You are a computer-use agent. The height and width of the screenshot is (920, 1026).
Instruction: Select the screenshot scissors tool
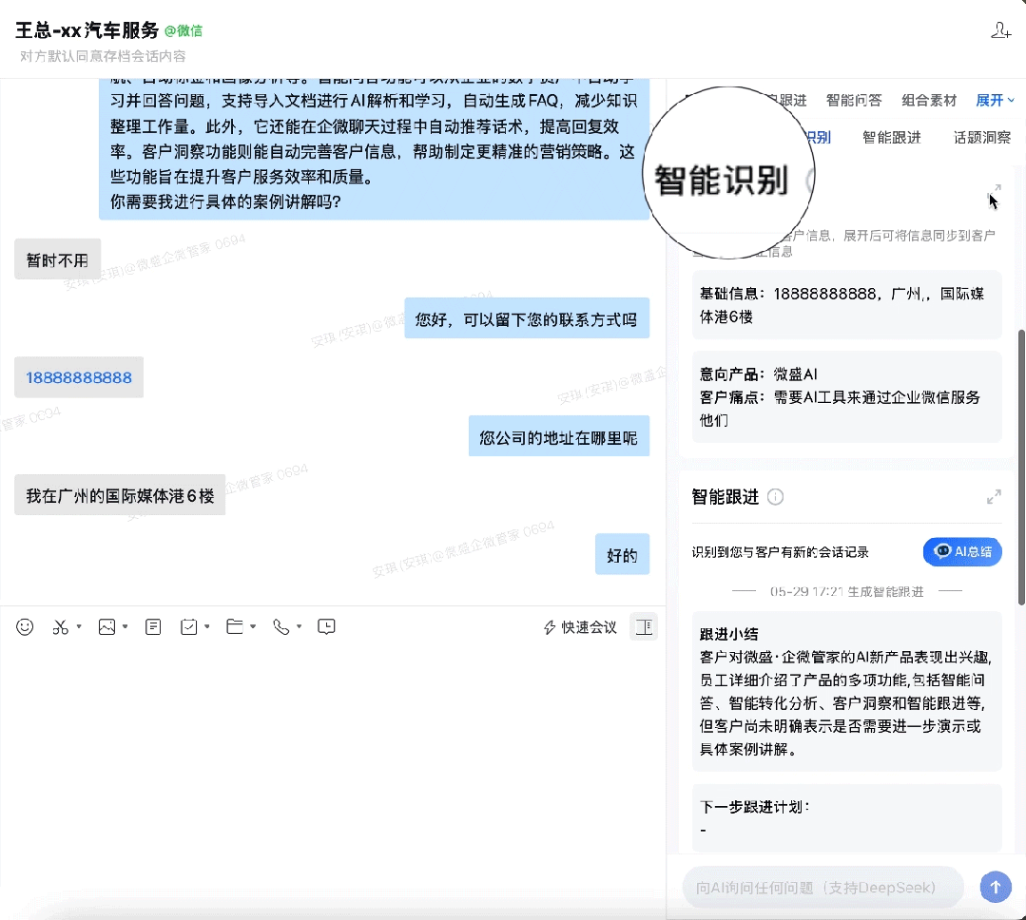(59, 626)
